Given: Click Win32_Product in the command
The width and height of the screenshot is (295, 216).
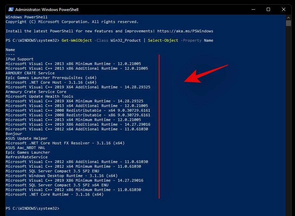Looking at the screenshot, I should coord(125,40).
